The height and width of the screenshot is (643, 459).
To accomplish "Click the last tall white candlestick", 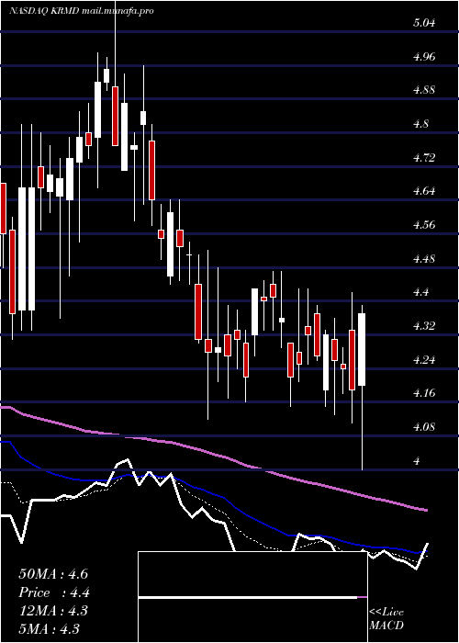I will pyautogui.click(x=362, y=349).
